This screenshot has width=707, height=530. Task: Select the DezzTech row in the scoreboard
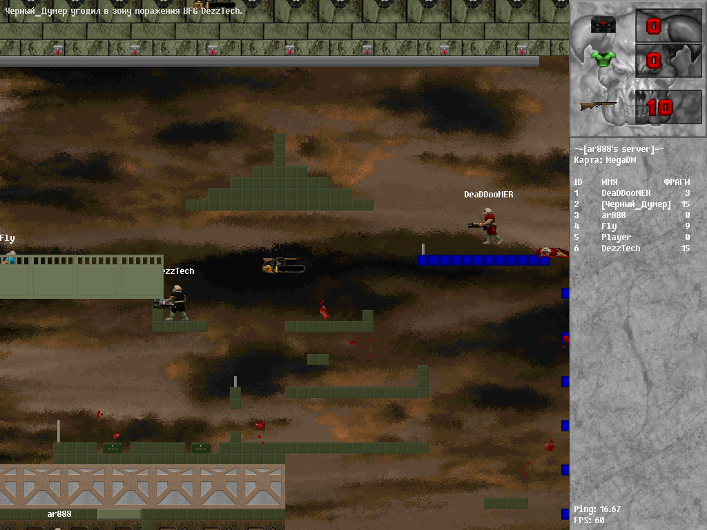point(632,248)
